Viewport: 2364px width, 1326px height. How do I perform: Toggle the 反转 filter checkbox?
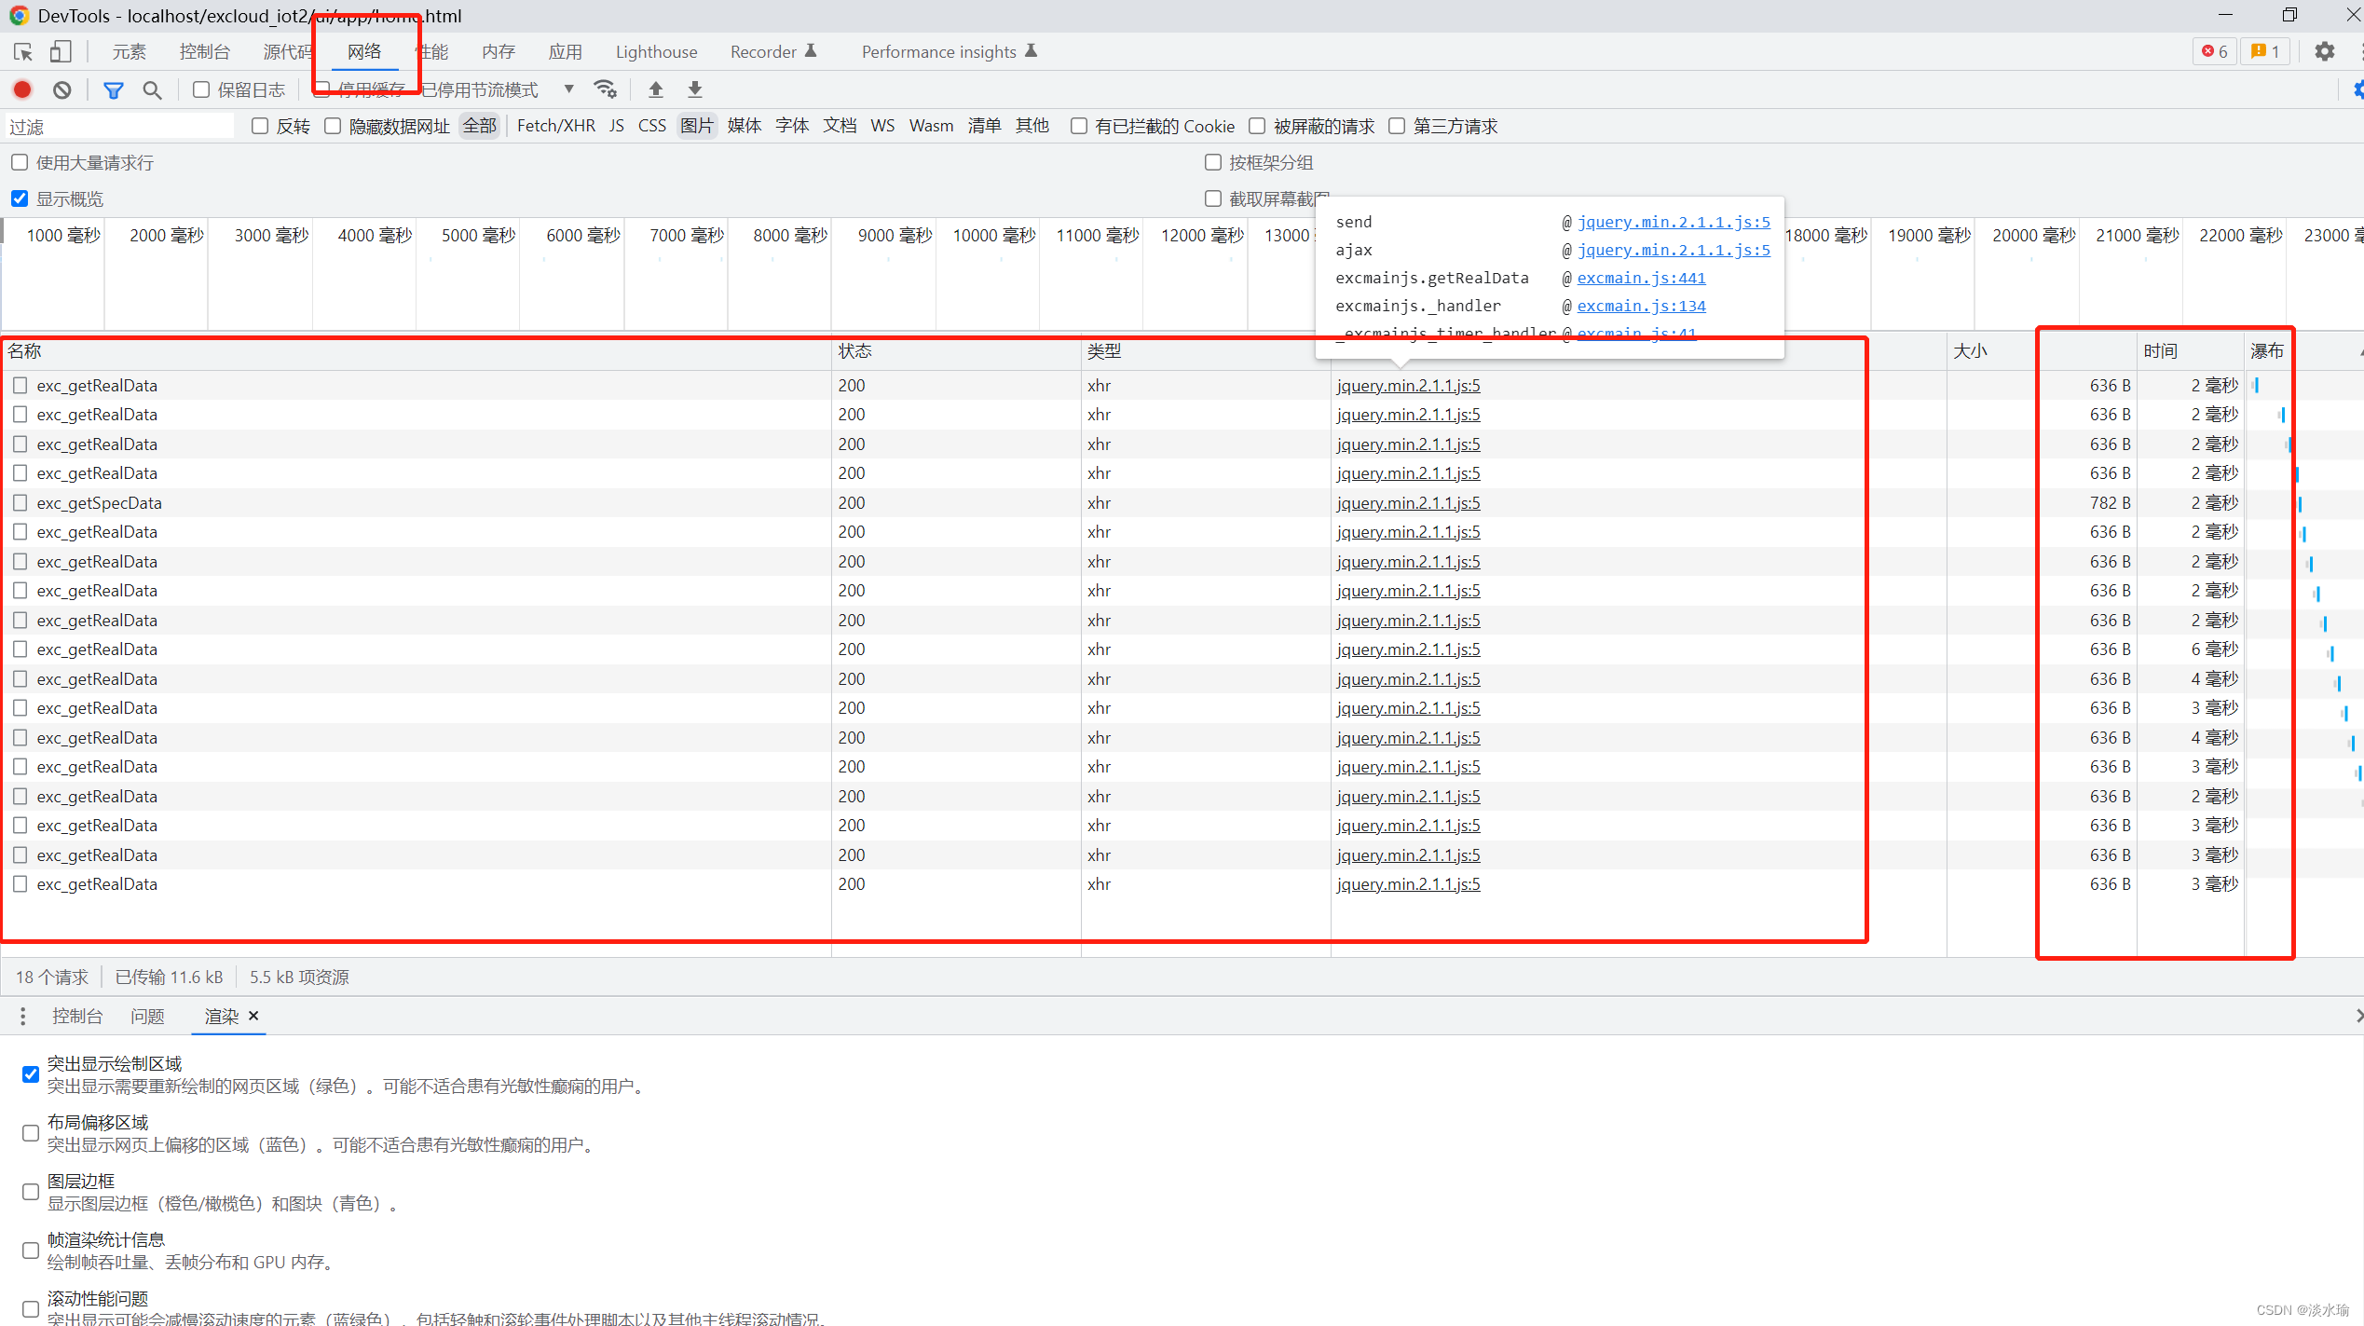(260, 126)
